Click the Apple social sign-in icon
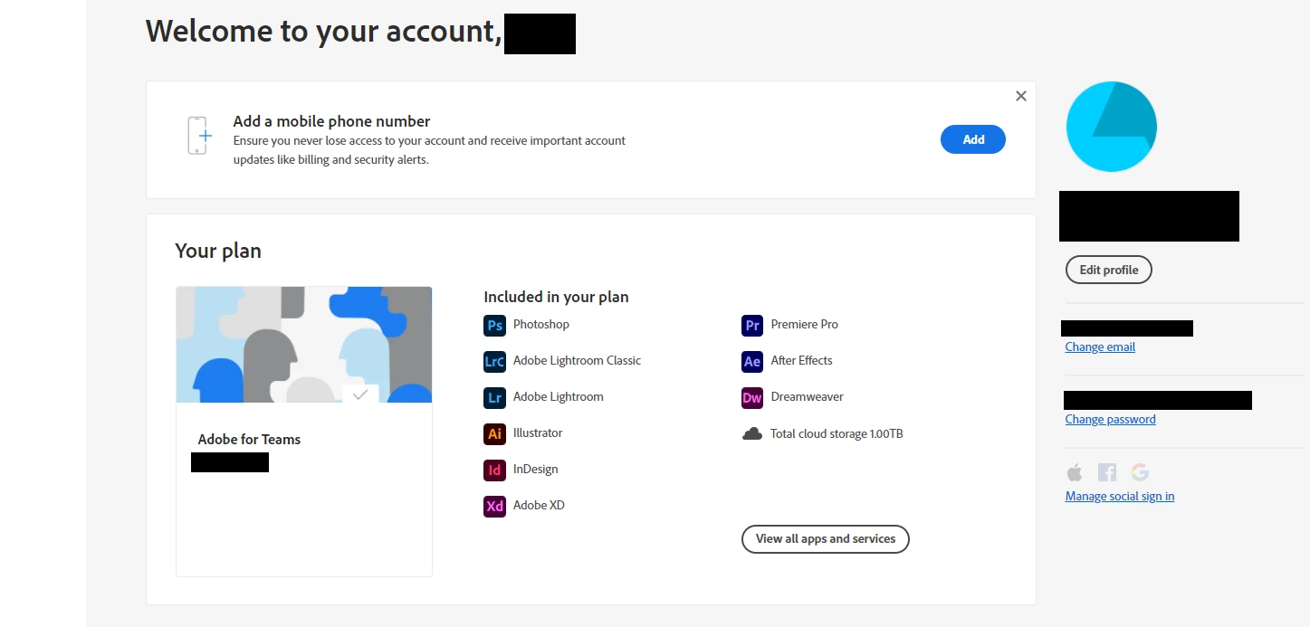1310x627 pixels. pyautogui.click(x=1075, y=472)
